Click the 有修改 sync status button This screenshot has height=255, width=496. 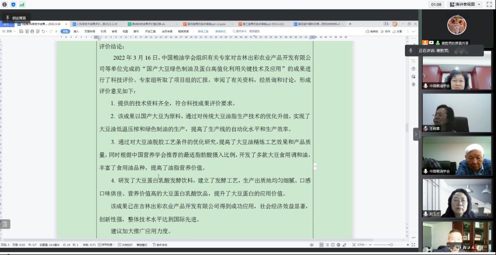pyautogui.click(x=372, y=32)
